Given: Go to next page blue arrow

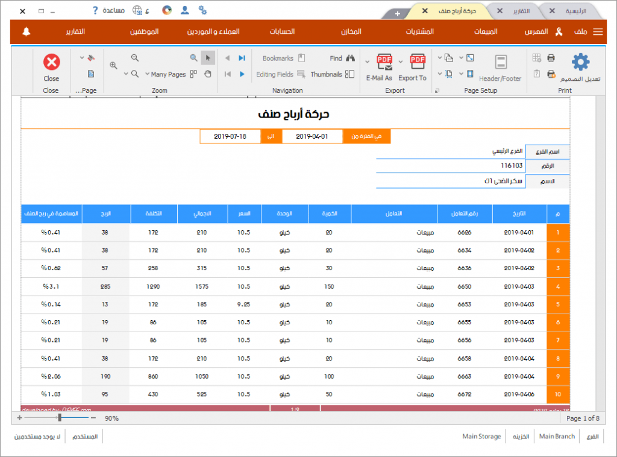Looking at the screenshot, I should coord(242,74).
